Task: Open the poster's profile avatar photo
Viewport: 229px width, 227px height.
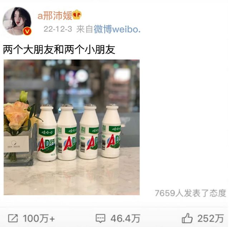Action: [x=17, y=21]
